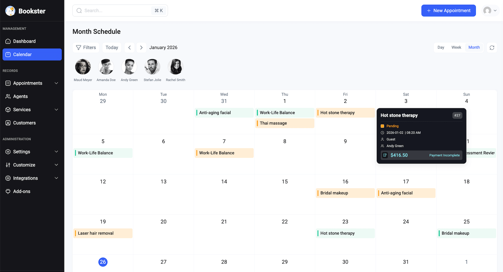
Task: Switch to Day view
Action: pos(441,47)
